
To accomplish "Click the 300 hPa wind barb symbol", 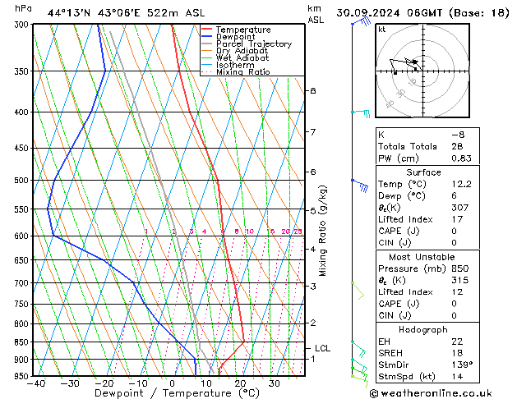I will tap(362, 21).
